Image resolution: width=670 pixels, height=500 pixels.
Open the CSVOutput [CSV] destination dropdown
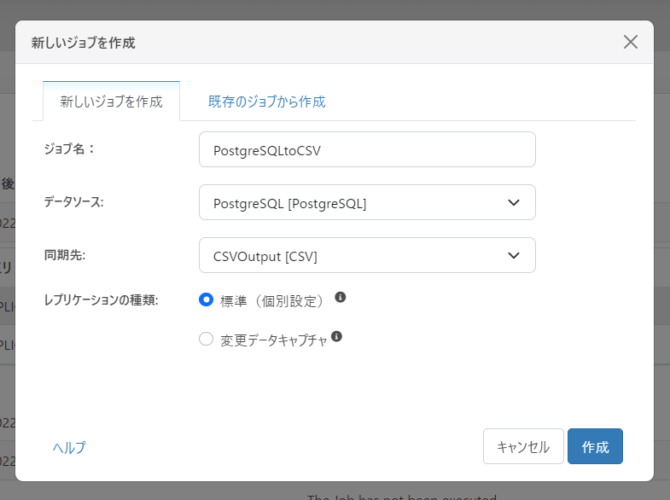(x=366, y=255)
